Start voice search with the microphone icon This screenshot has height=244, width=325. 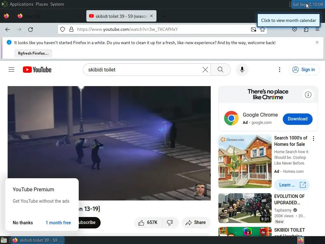pos(242,70)
